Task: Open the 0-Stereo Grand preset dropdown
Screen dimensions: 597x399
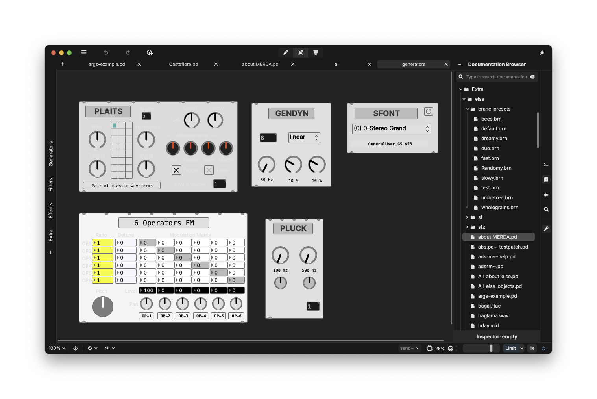Action: 392,129
